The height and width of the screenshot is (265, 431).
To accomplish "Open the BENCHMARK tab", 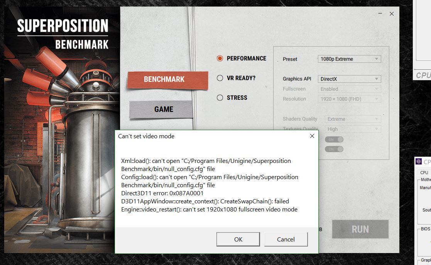I will pyautogui.click(x=167, y=80).
